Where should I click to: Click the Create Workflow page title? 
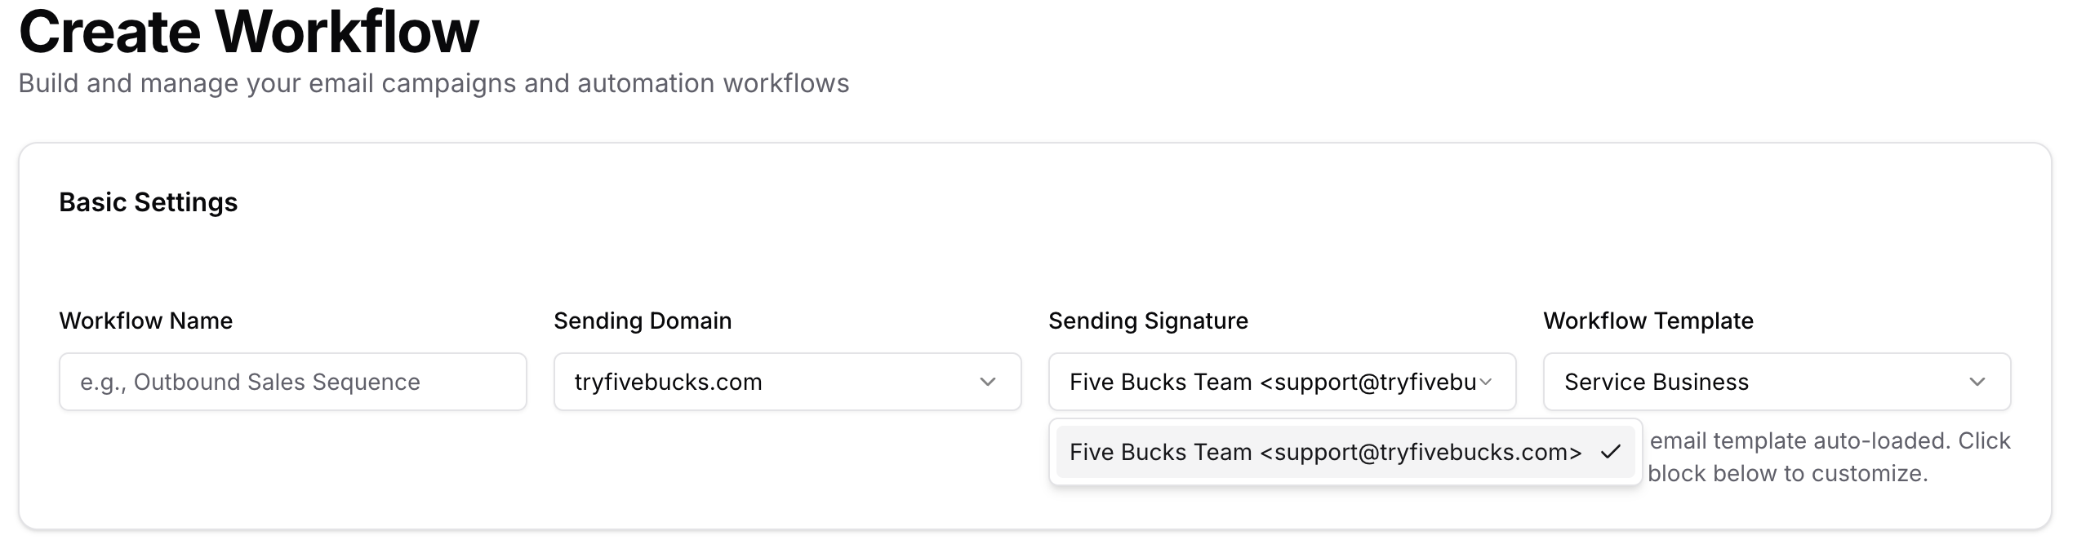(248, 33)
